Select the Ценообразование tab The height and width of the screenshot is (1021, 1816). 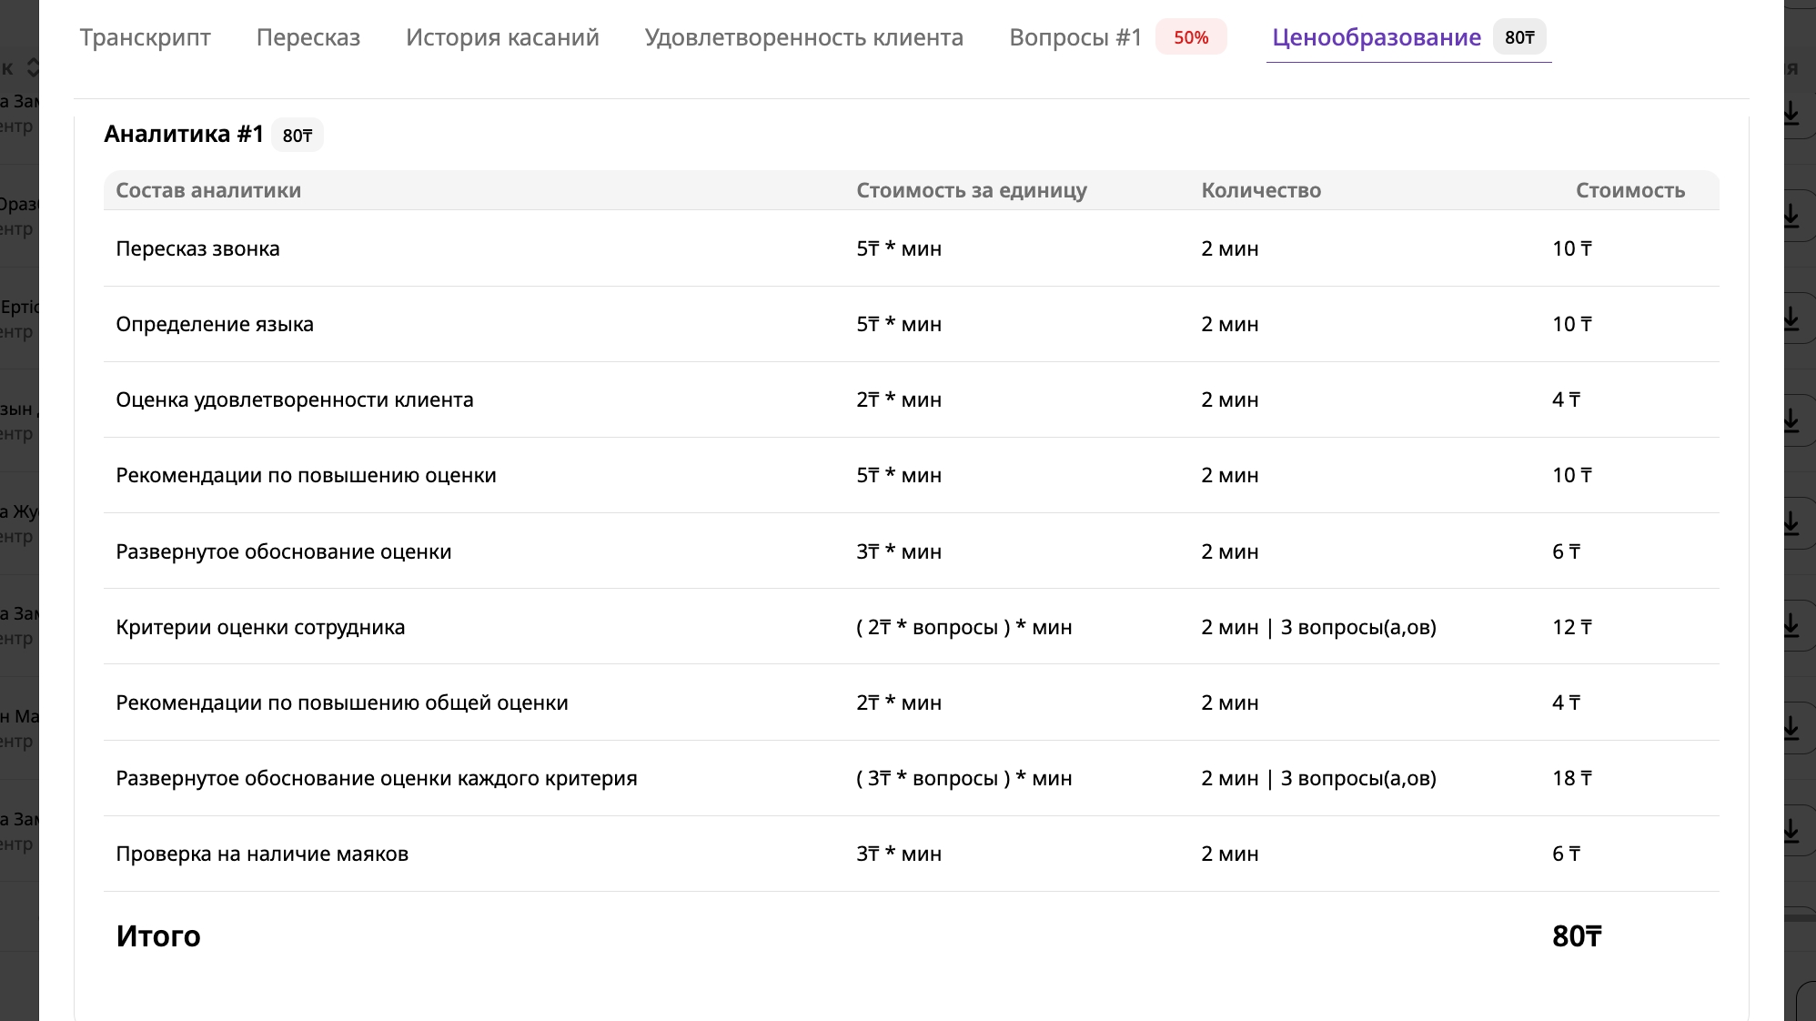1376,37
